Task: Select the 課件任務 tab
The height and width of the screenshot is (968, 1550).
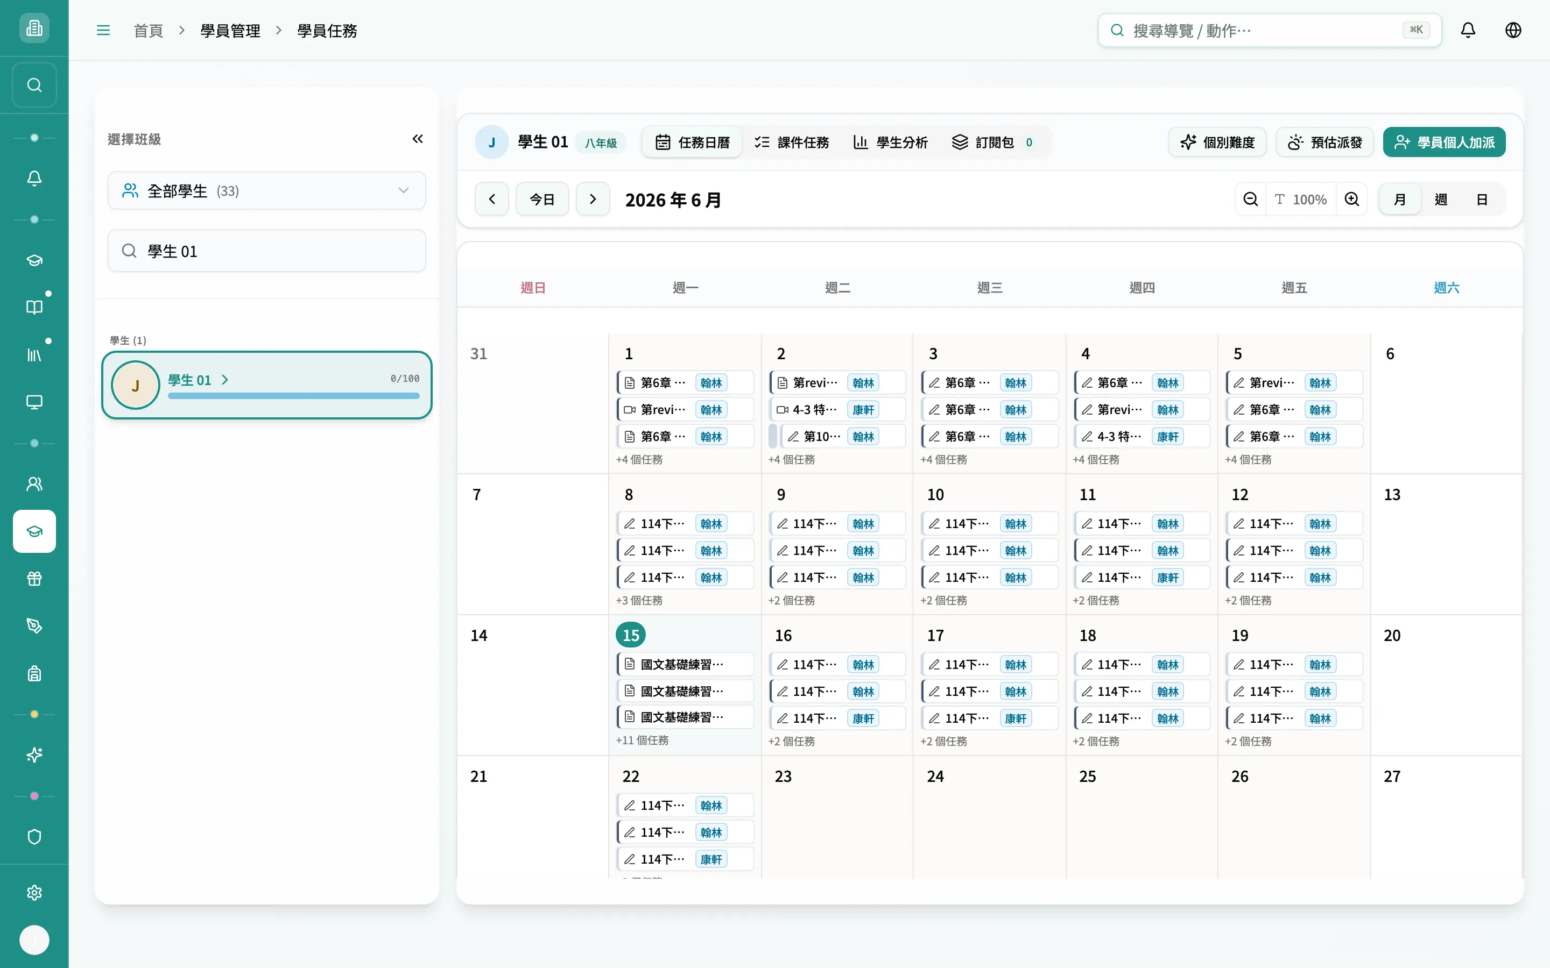Action: [x=792, y=142]
